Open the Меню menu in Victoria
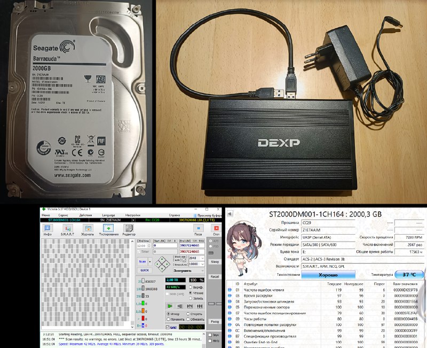The width and height of the screenshot is (427, 348). coord(45,215)
